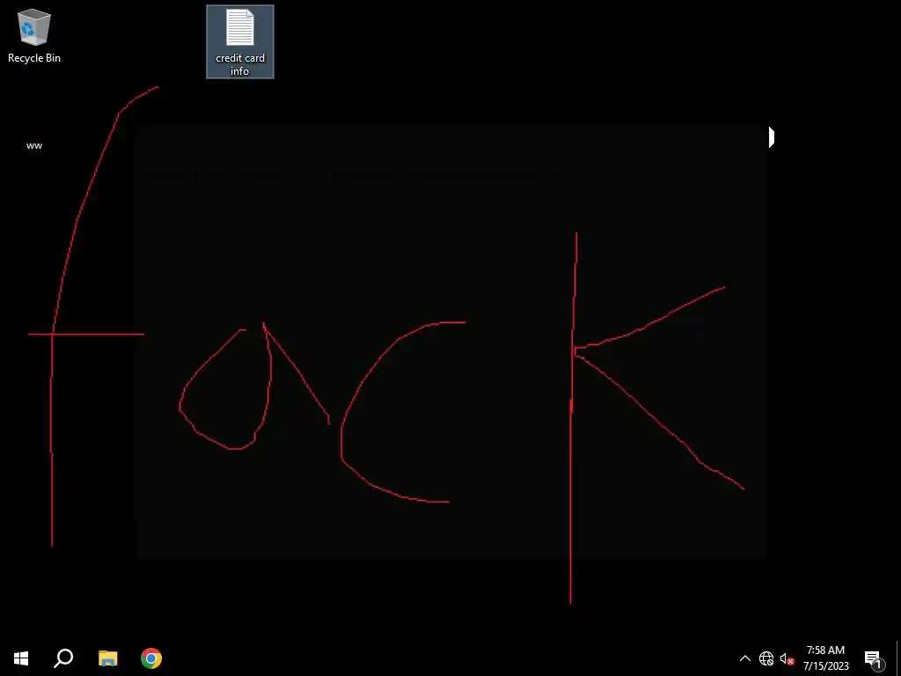Viewport: 901px width, 676px height.
Task: Open network status tray icon
Action: pos(766,658)
